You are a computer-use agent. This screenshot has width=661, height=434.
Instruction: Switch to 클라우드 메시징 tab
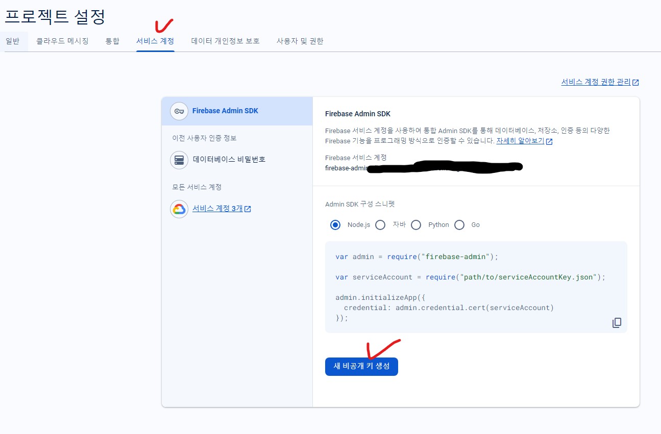62,41
